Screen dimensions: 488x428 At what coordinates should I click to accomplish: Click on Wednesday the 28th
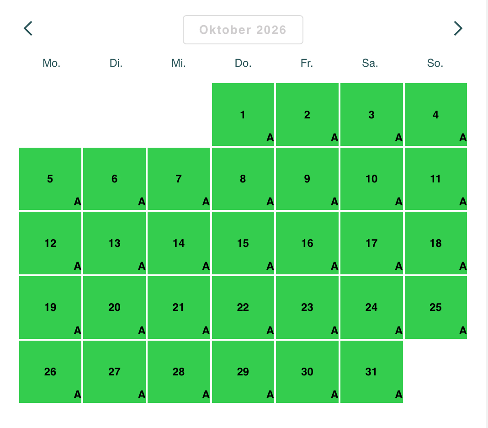pyautogui.click(x=179, y=372)
